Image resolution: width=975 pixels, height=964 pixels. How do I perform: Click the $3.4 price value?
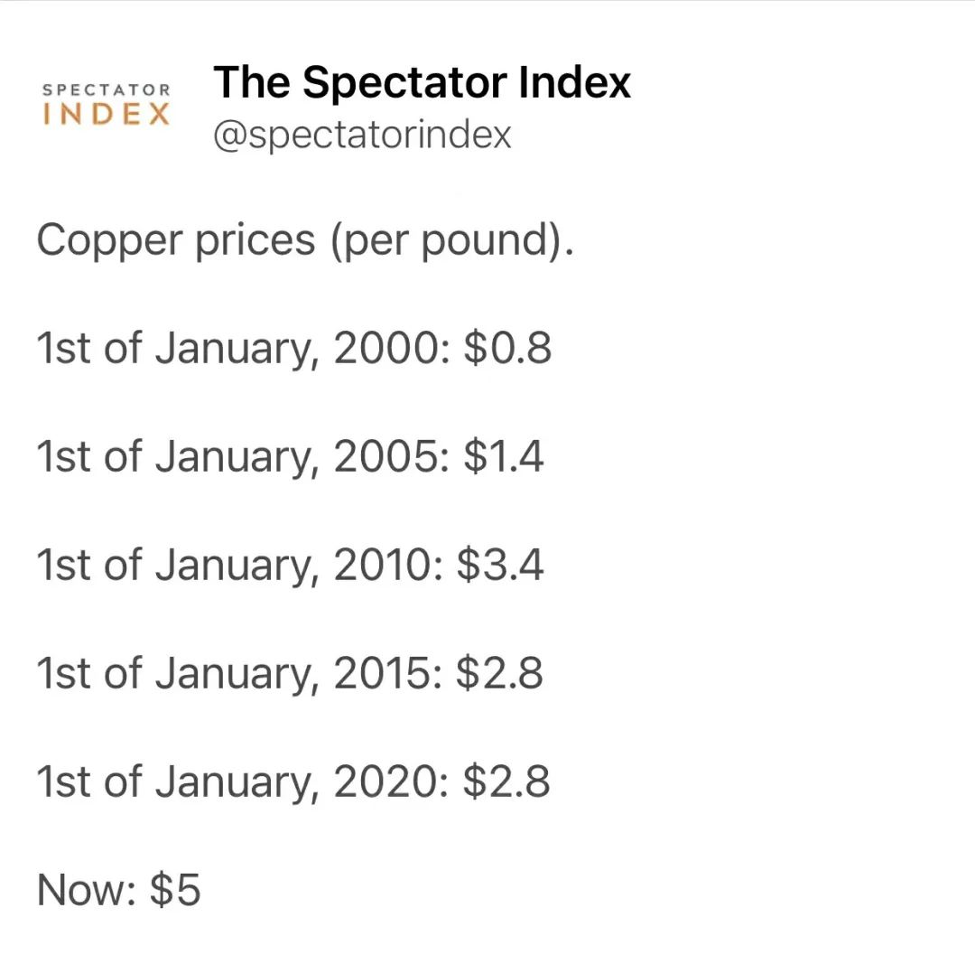click(x=500, y=565)
